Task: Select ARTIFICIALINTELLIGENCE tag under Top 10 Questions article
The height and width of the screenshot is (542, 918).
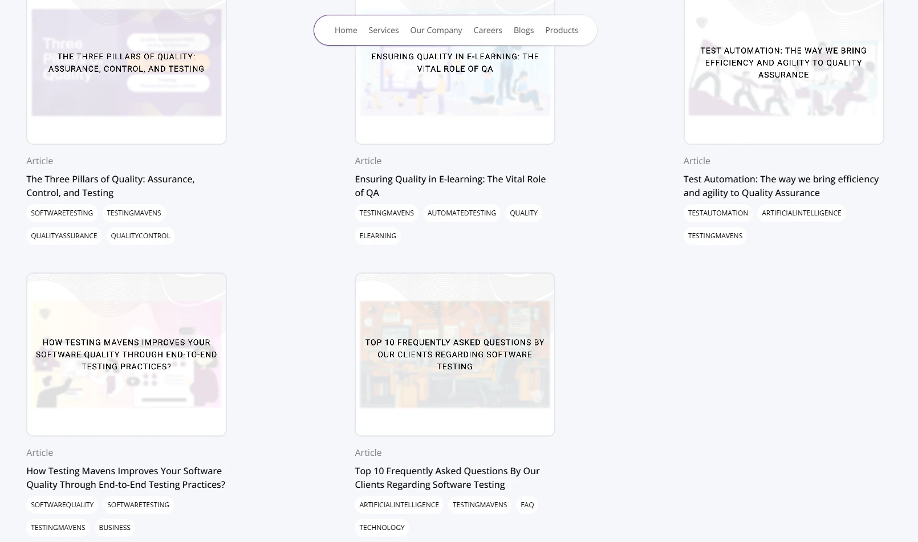Action: (x=399, y=505)
